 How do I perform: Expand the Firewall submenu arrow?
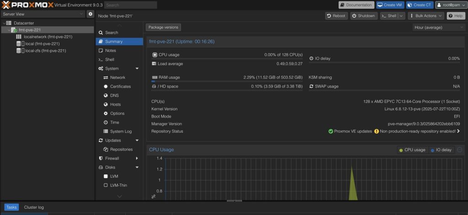[137, 158]
